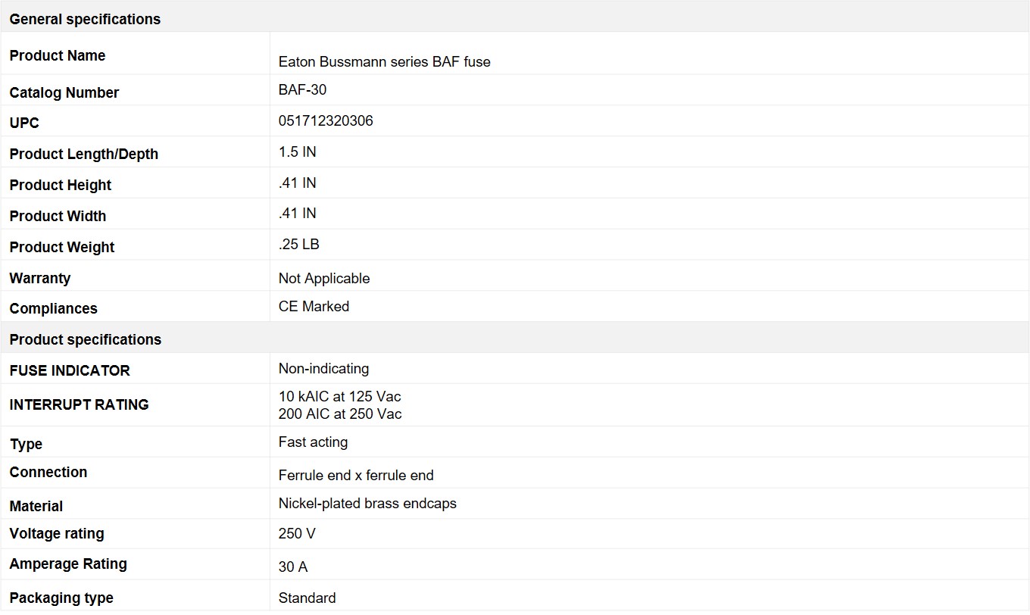Select the .25 LB weight value
Screen dimensions: 1030x615
[x=298, y=245]
